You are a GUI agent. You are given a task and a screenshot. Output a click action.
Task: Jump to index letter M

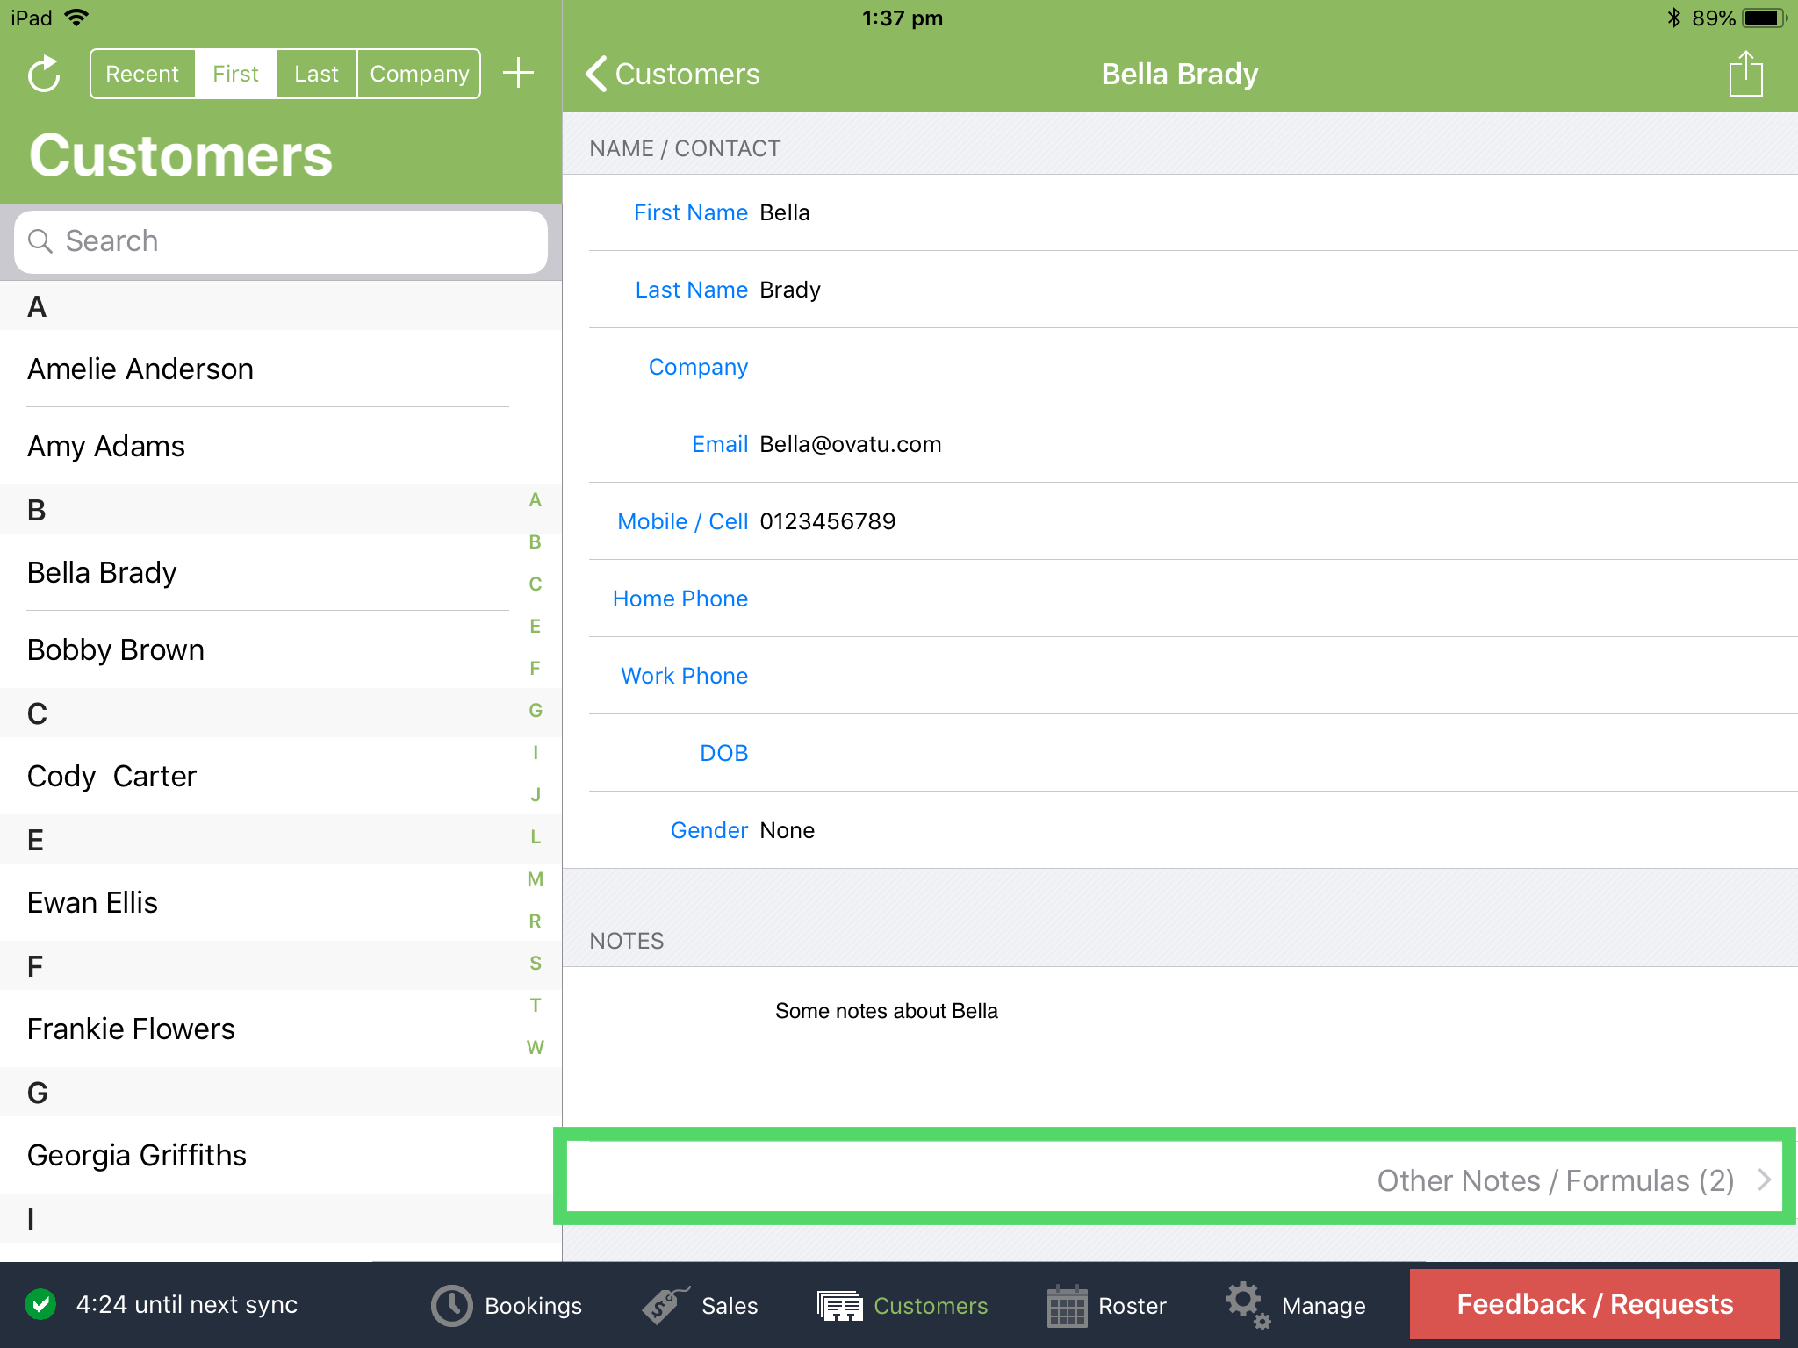pyautogui.click(x=535, y=879)
